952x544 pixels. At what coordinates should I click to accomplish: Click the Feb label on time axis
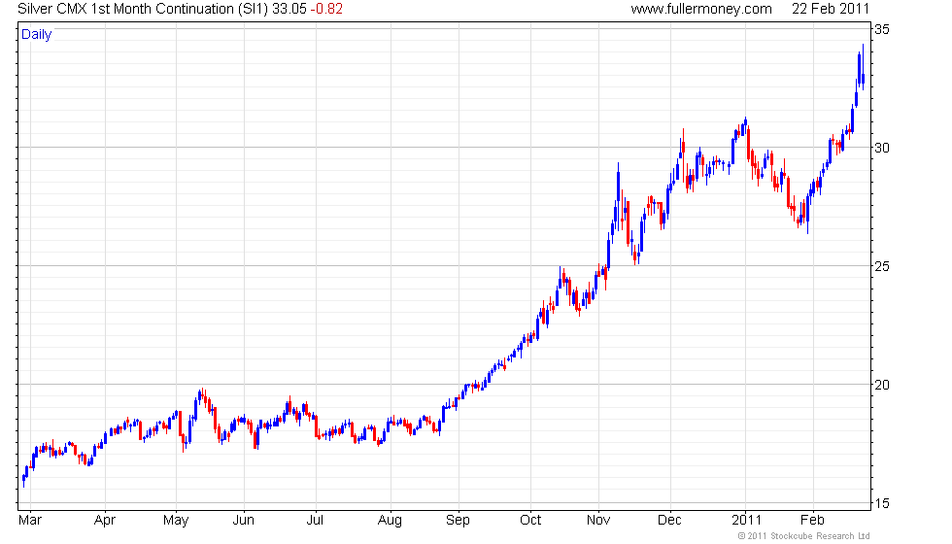pos(812,521)
